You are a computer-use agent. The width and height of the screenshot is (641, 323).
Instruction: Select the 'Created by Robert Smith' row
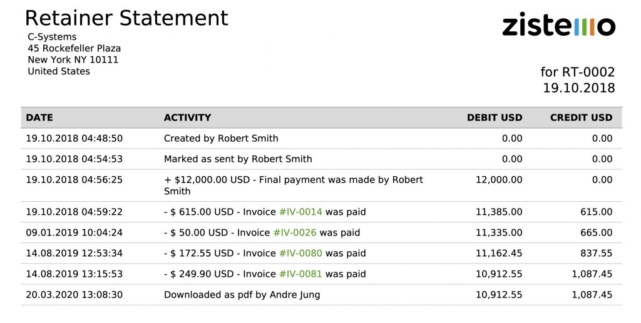[221, 138]
